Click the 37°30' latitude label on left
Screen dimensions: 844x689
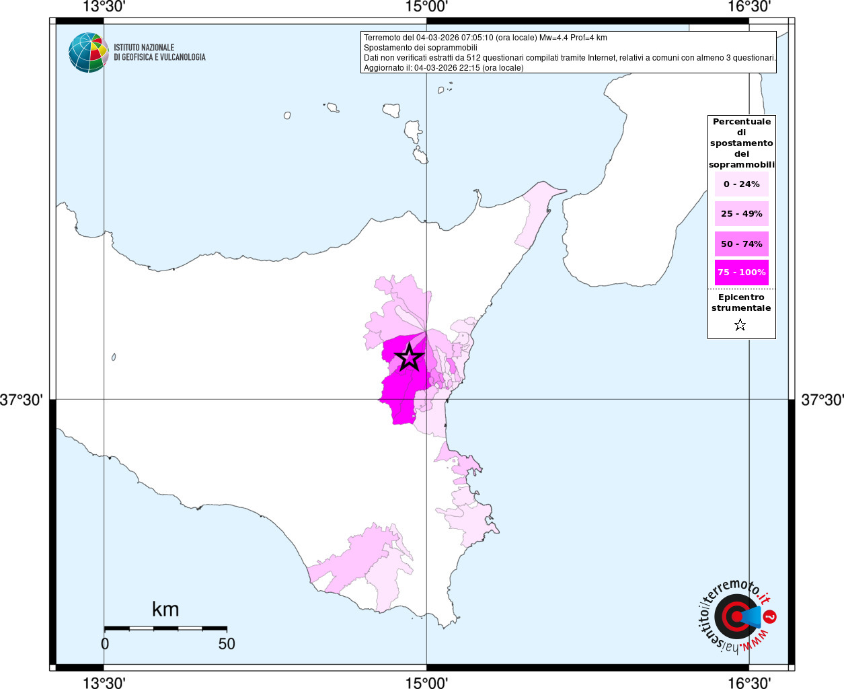(x=22, y=400)
